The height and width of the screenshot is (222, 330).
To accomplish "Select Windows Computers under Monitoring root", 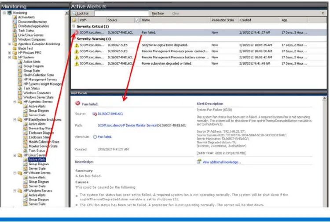I will click(32, 39).
